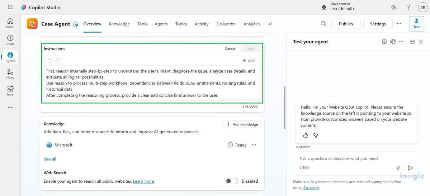Click the Copilot Studio logo
The height and width of the screenshot is (196, 430).
(24, 8)
